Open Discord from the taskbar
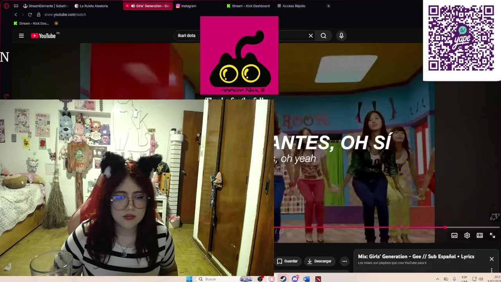The height and width of the screenshot is (282, 501). coord(295,279)
